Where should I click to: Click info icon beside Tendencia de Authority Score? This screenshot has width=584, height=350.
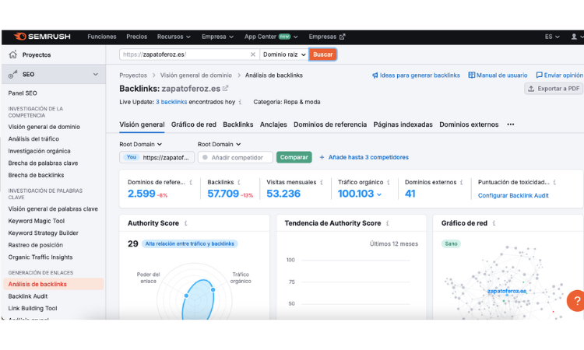click(388, 223)
